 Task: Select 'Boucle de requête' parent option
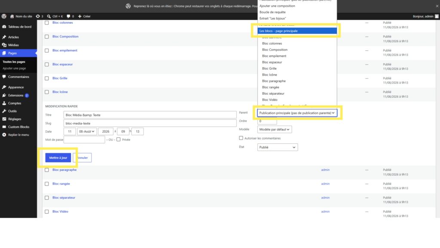297,12
